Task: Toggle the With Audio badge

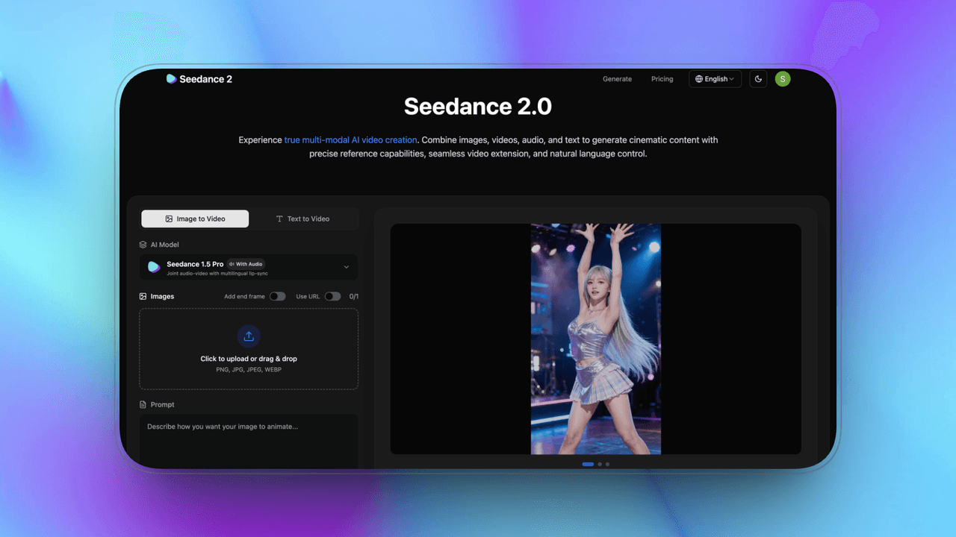Action: tap(245, 263)
